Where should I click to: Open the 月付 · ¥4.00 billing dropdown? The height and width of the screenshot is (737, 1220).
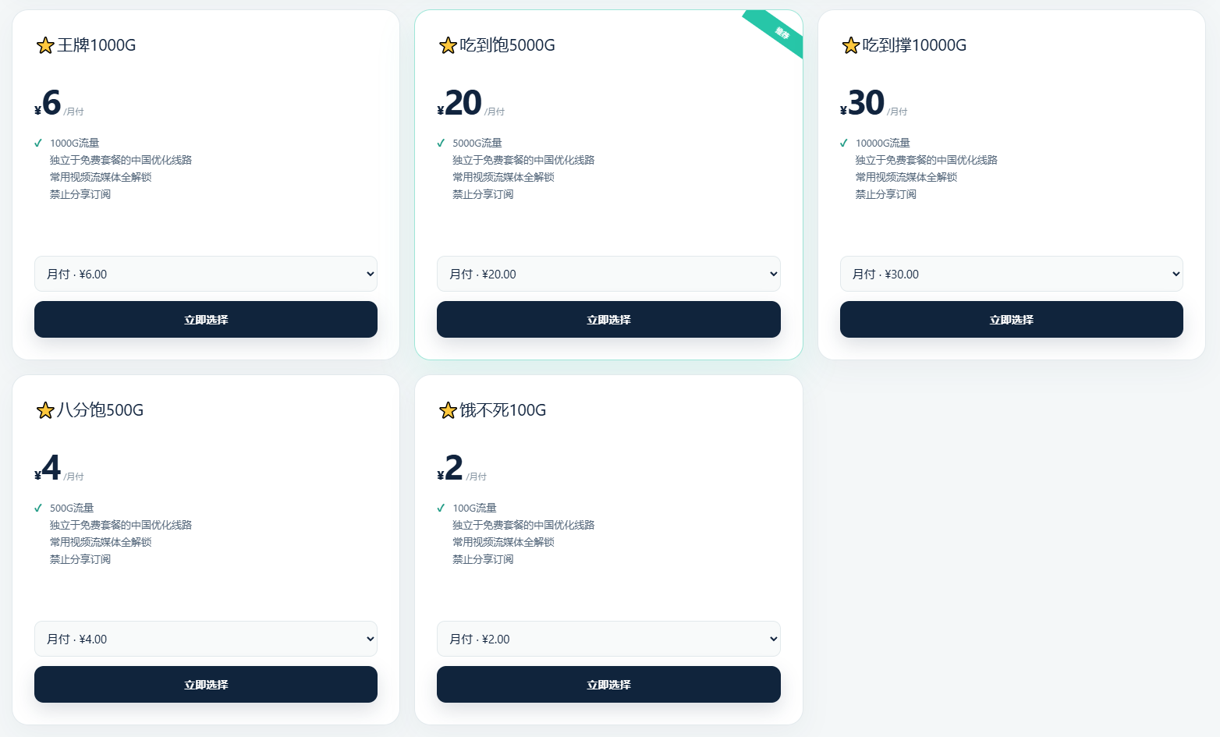click(206, 639)
